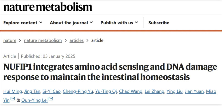
Task: Navigate to articles breadcrumb link
Action: 77,40
